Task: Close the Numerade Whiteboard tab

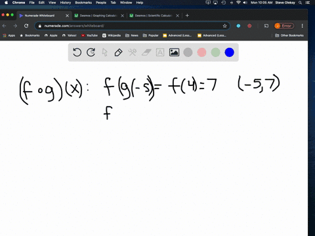Action: tap(67, 16)
